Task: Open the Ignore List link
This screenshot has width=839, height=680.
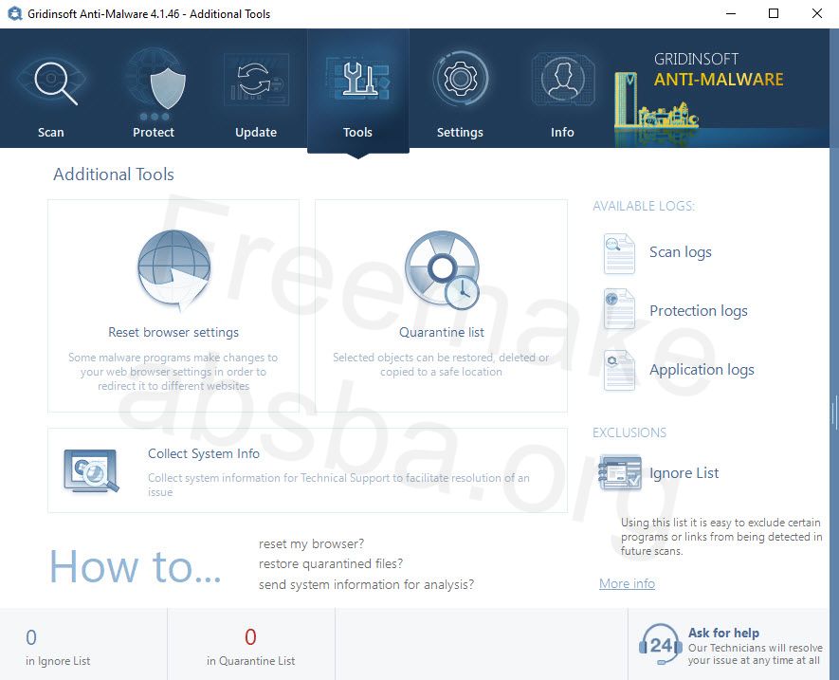Action: pyautogui.click(x=684, y=473)
